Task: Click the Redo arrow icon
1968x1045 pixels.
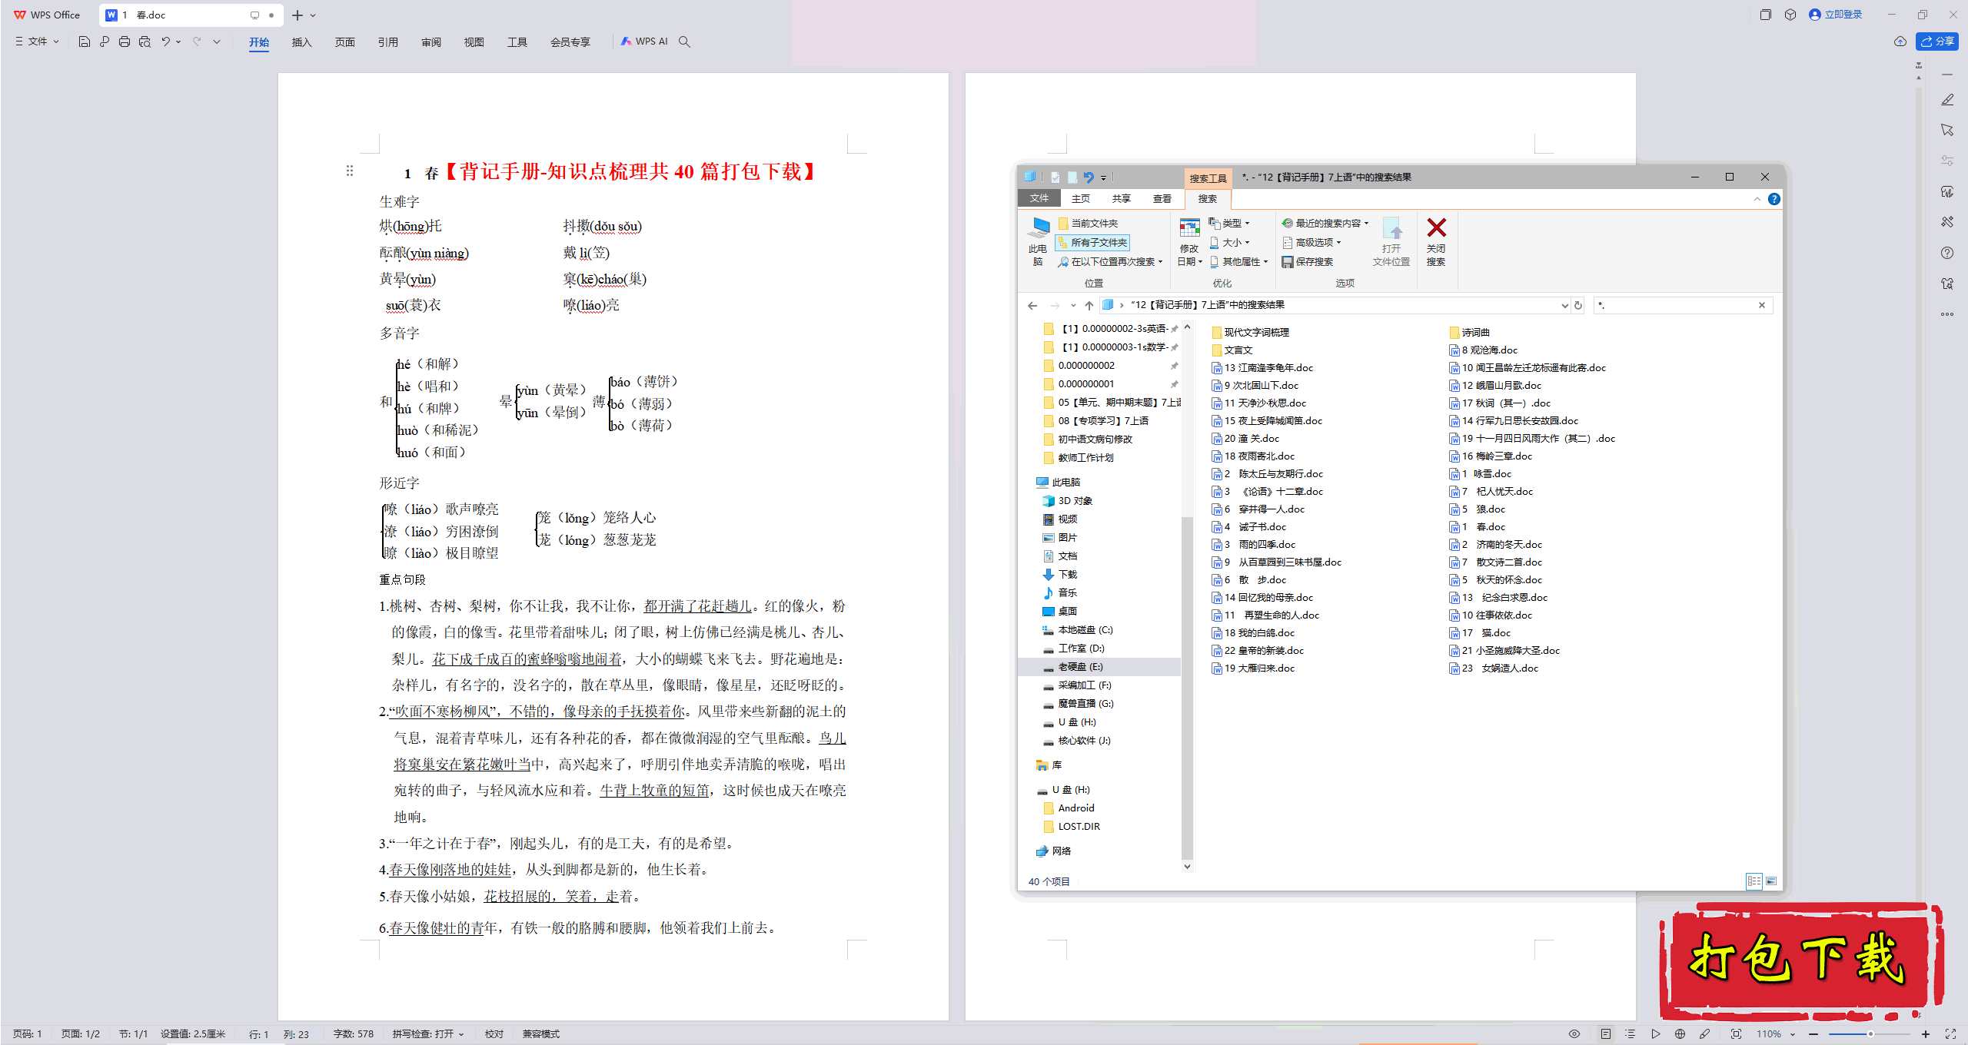Action: tap(197, 41)
